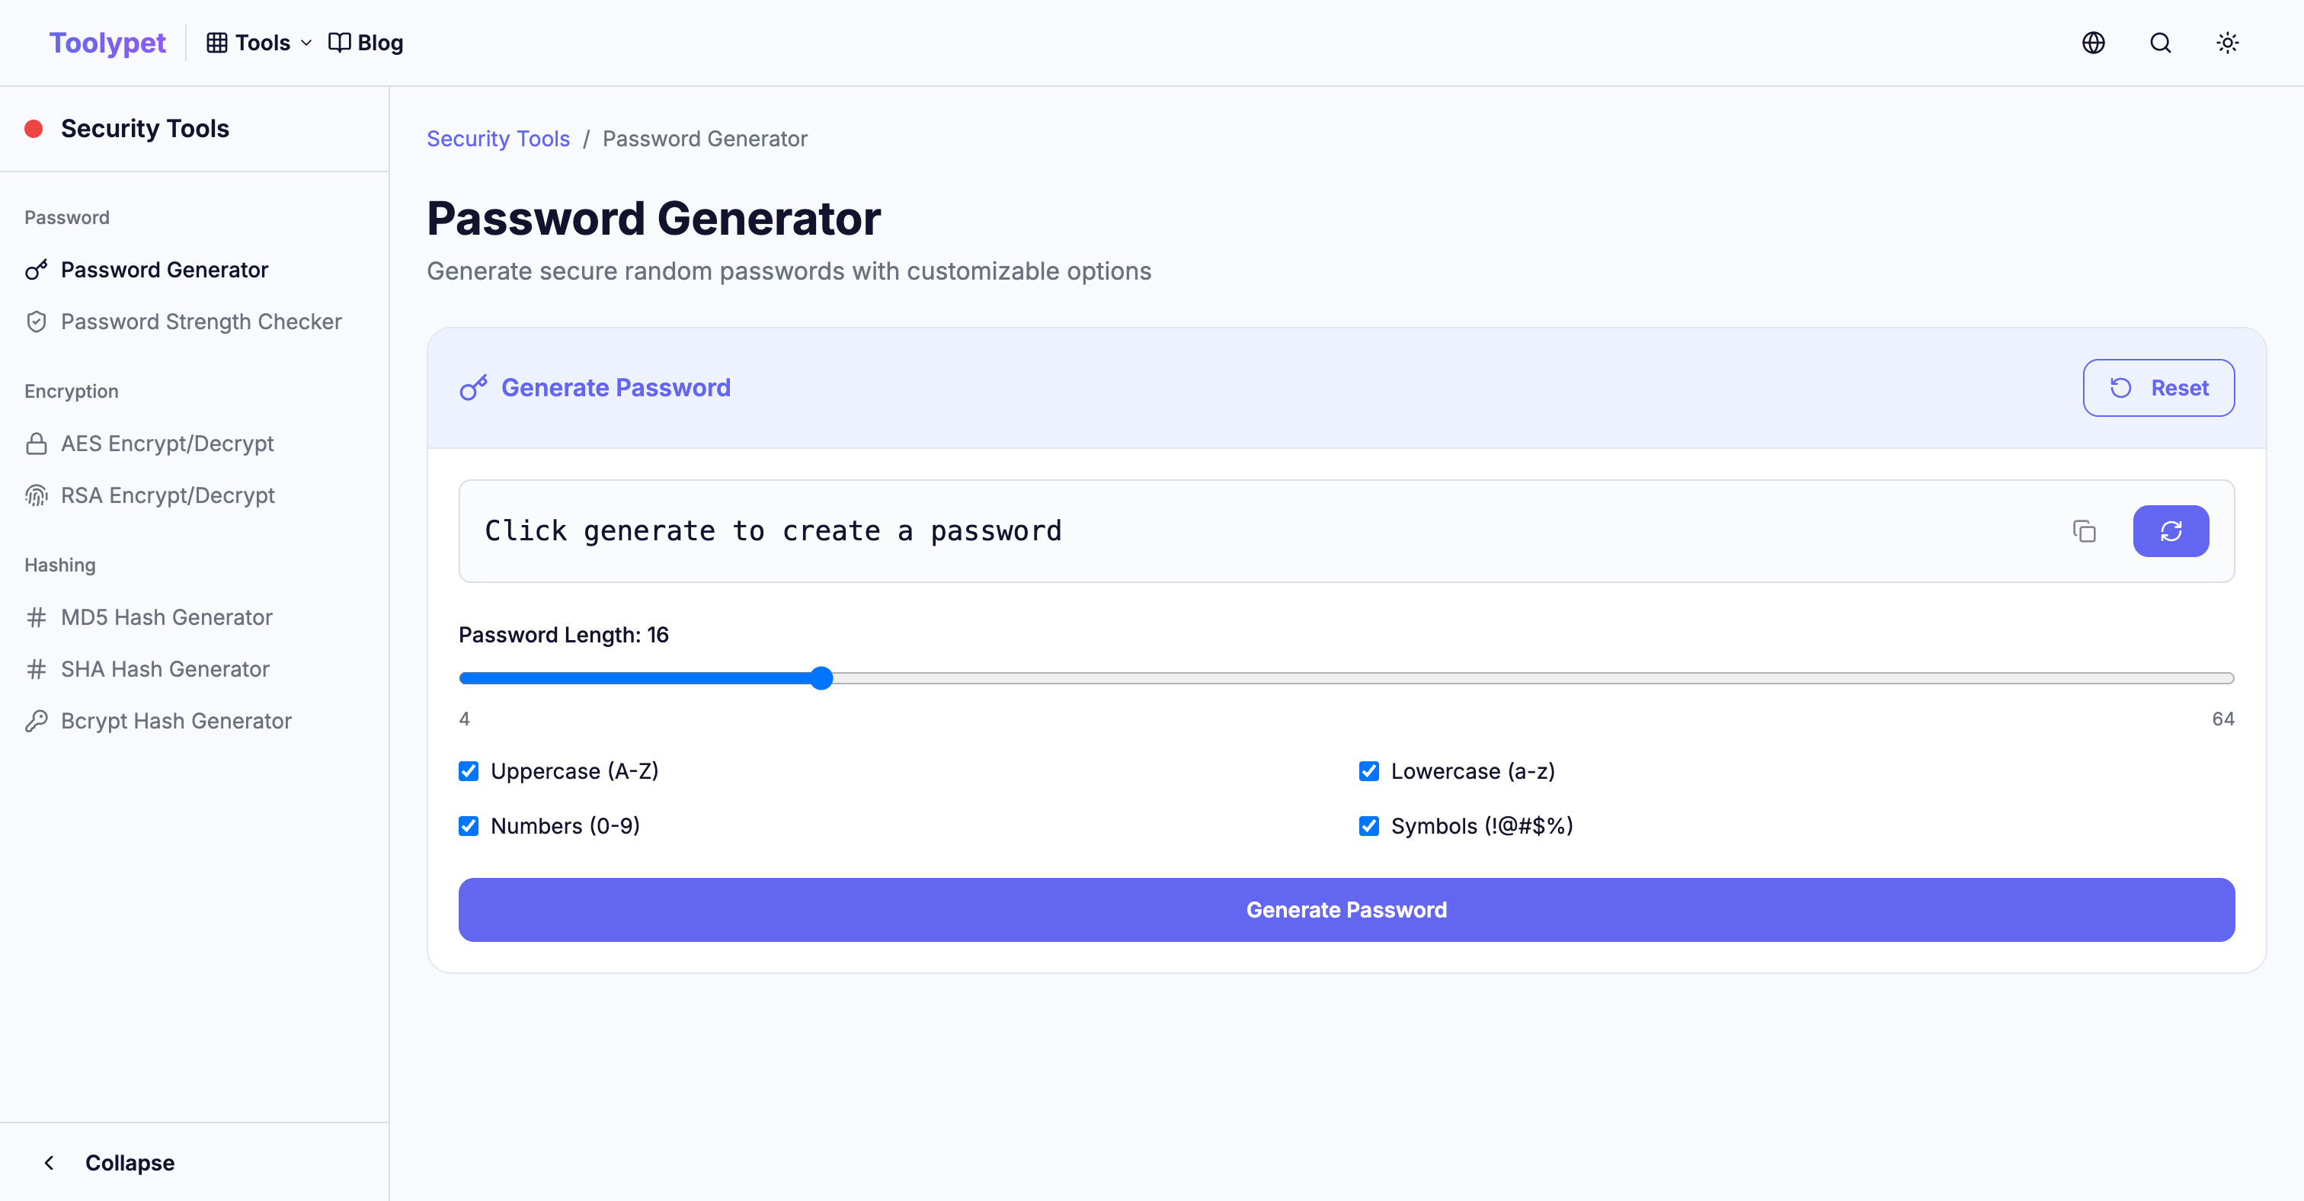Image resolution: width=2304 pixels, height=1201 pixels.
Task: Click the shield icon beside Password Strength Checker
Action: click(37, 322)
